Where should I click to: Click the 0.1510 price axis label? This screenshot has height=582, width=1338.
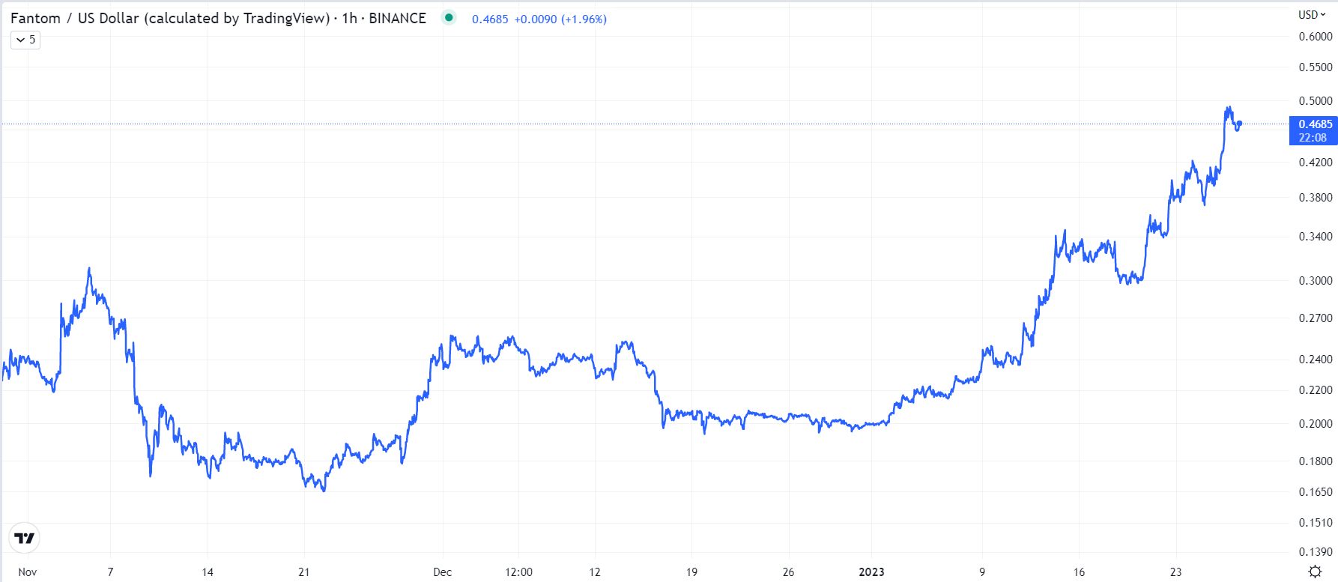(1316, 523)
